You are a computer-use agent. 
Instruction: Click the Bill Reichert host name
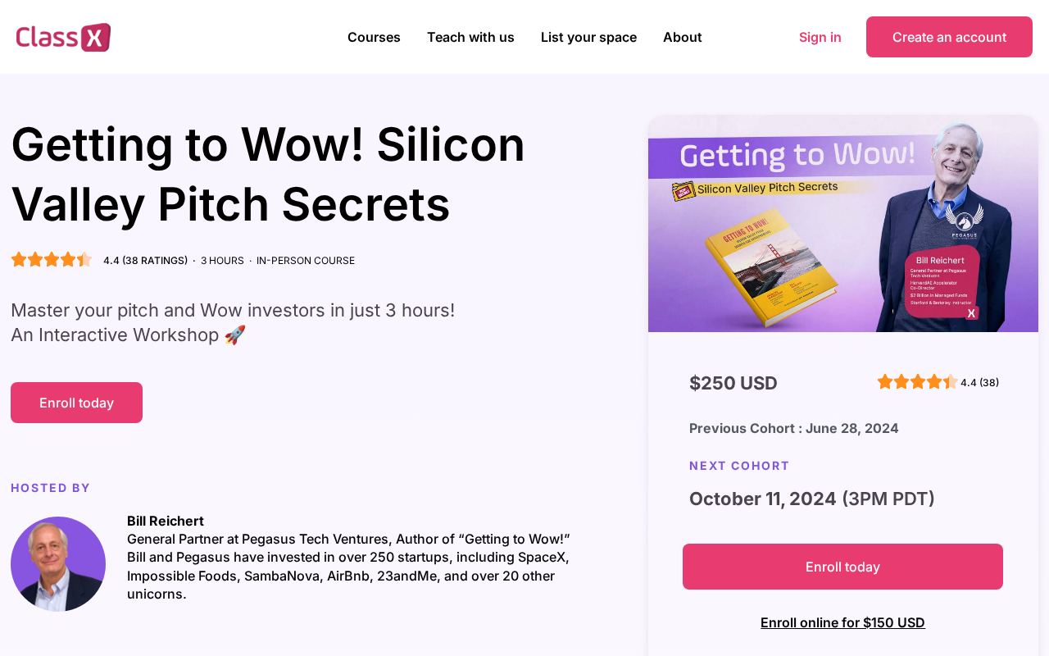pyautogui.click(x=166, y=521)
